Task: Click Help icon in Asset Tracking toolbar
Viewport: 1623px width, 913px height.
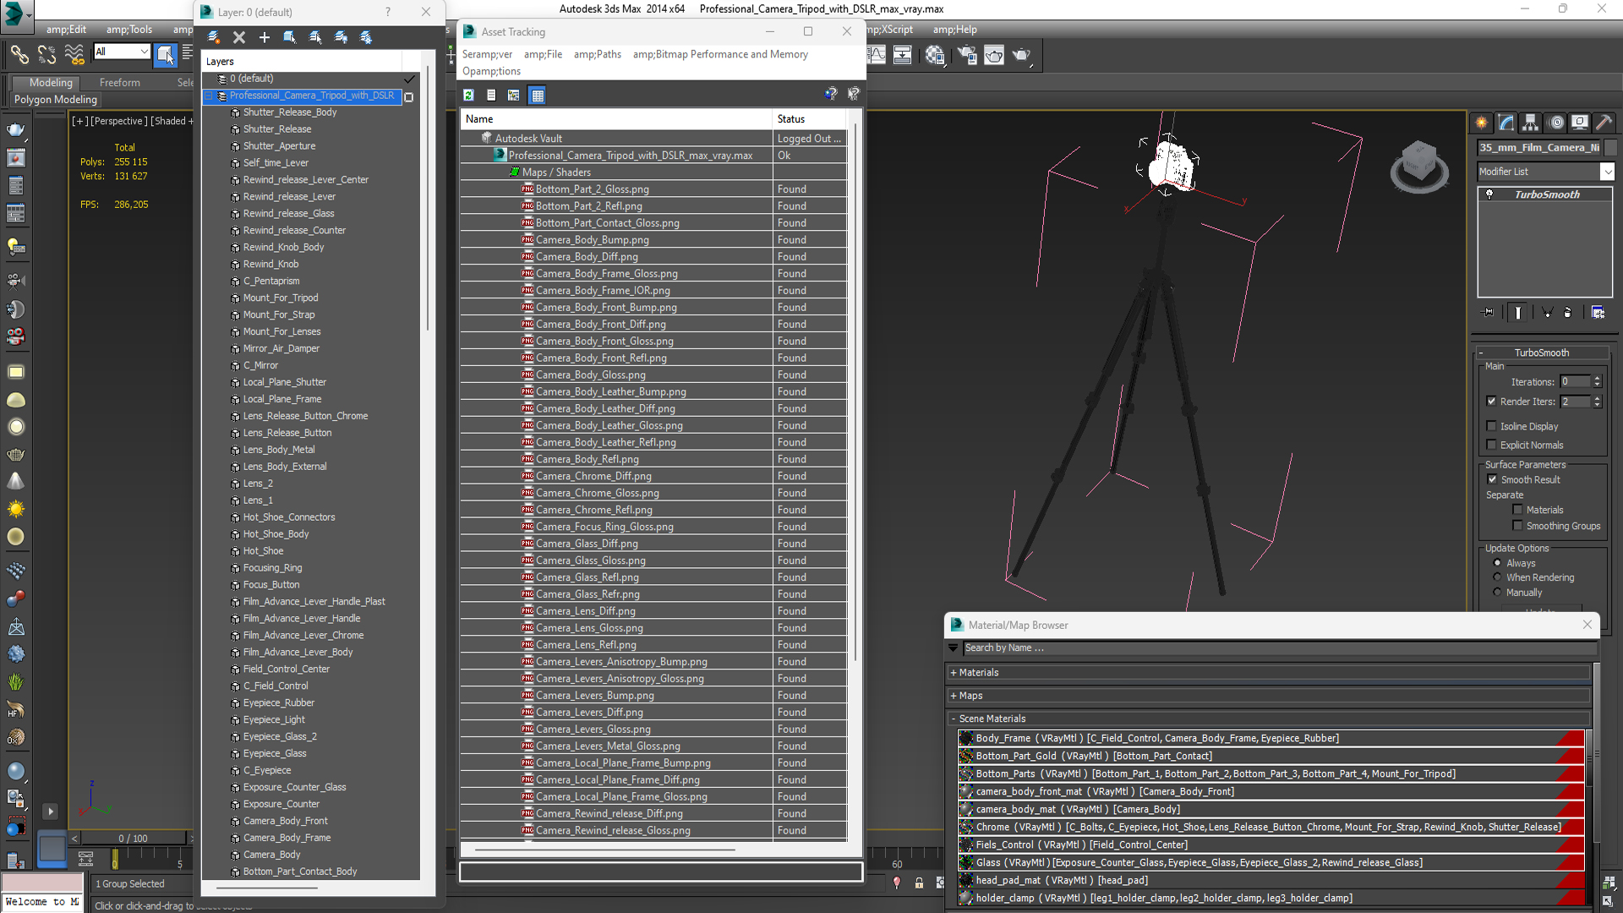Action: [831, 94]
